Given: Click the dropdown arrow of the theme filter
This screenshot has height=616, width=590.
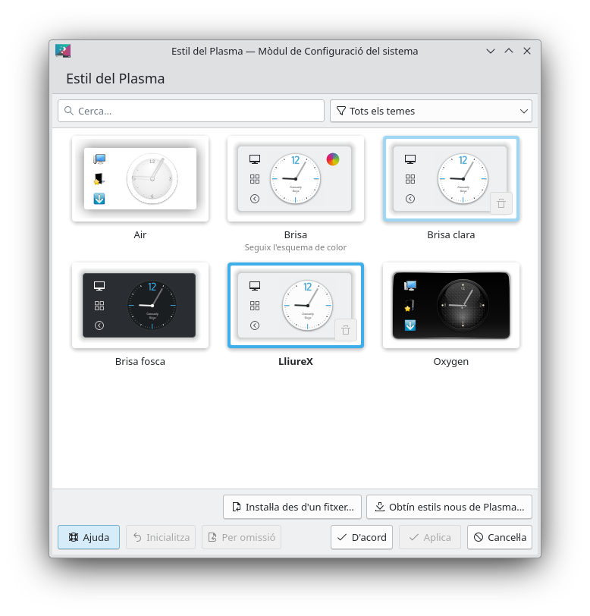Looking at the screenshot, I should pos(523,112).
